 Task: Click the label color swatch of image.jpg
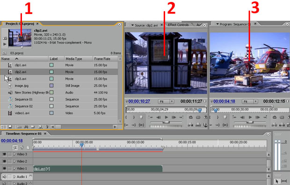coord(51,86)
